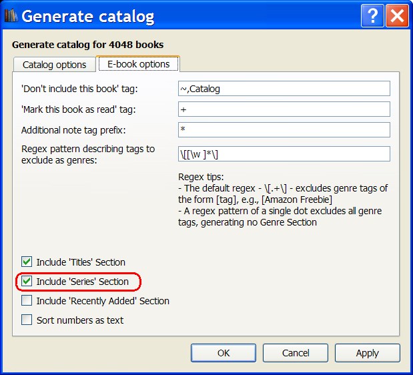Enable Include 'Recently Added' Section
413x375 pixels.
(x=27, y=301)
